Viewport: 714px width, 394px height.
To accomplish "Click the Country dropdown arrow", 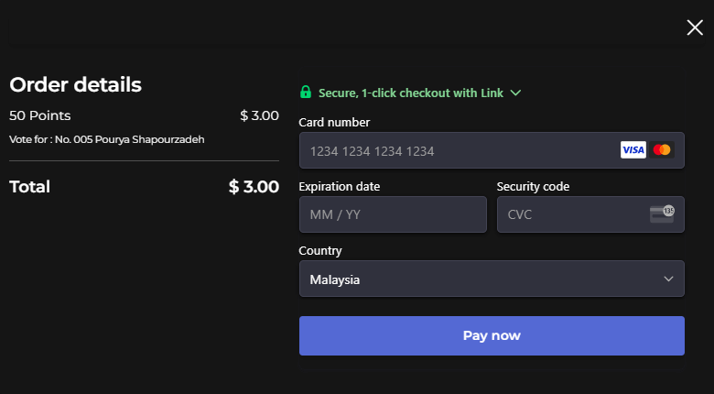I will click(x=668, y=279).
